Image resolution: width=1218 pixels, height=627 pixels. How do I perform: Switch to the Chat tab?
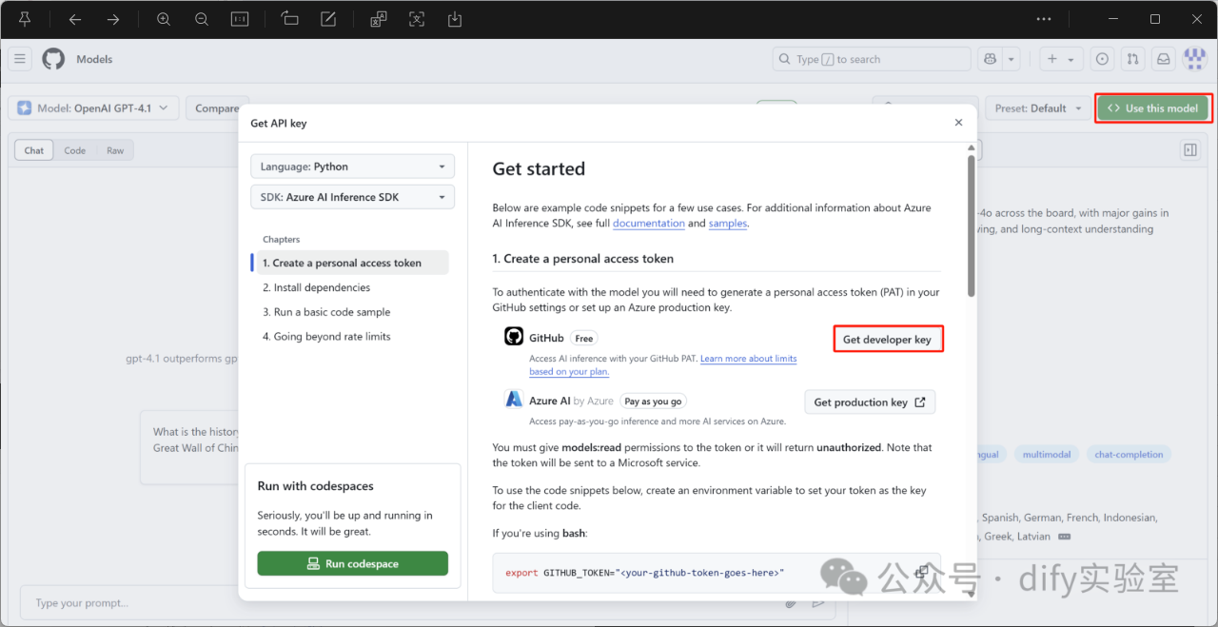34,150
